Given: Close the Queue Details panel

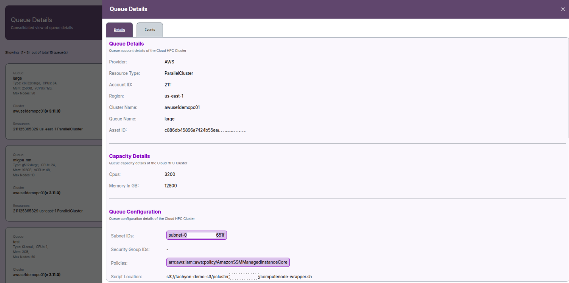Looking at the screenshot, I should (x=563, y=10).
